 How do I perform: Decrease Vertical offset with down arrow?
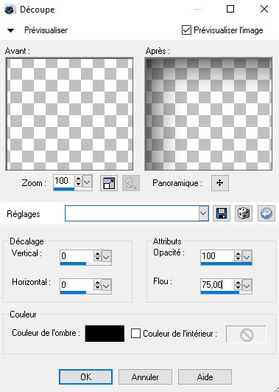(97, 259)
